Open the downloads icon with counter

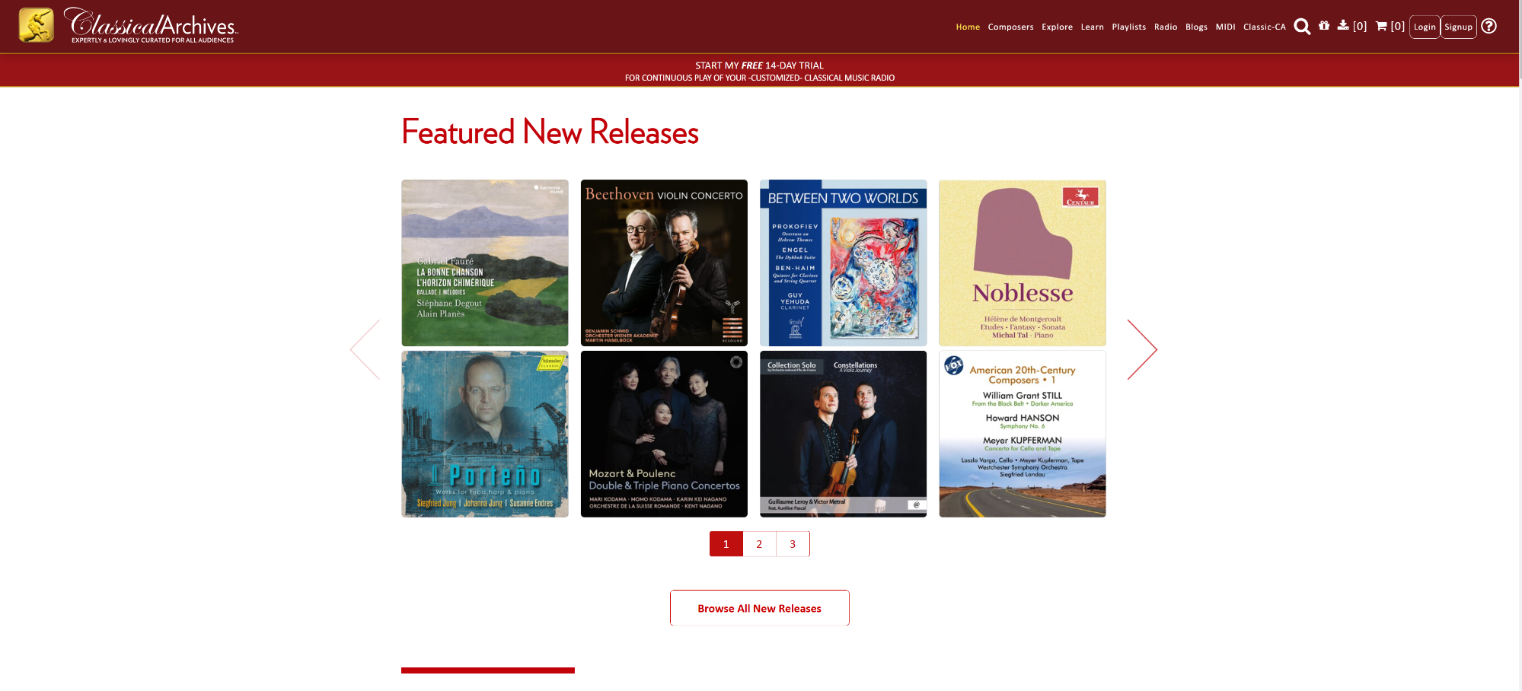coord(1352,26)
